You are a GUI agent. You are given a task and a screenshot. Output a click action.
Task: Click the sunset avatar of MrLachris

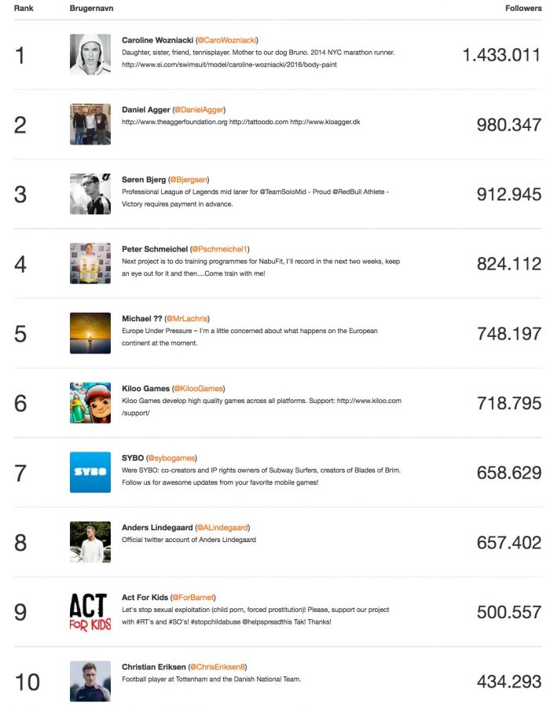[x=90, y=333]
